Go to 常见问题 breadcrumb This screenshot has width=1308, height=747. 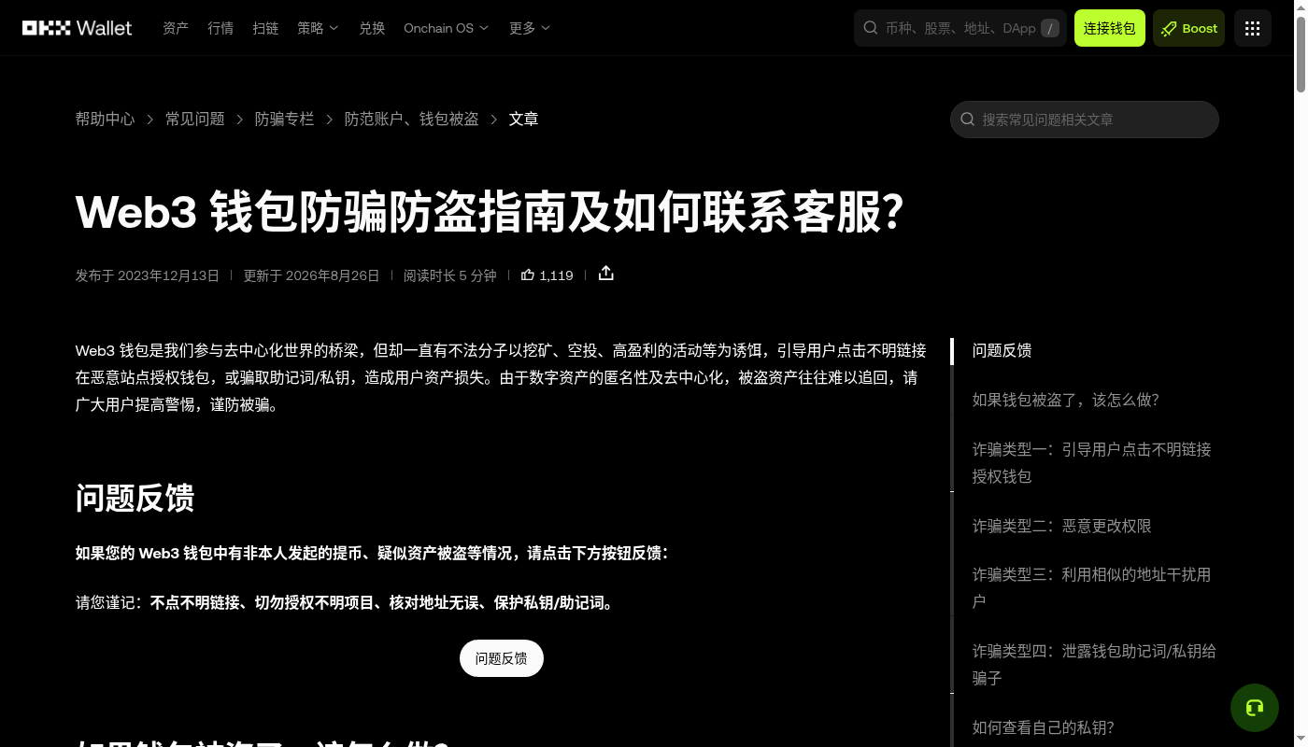click(x=195, y=119)
